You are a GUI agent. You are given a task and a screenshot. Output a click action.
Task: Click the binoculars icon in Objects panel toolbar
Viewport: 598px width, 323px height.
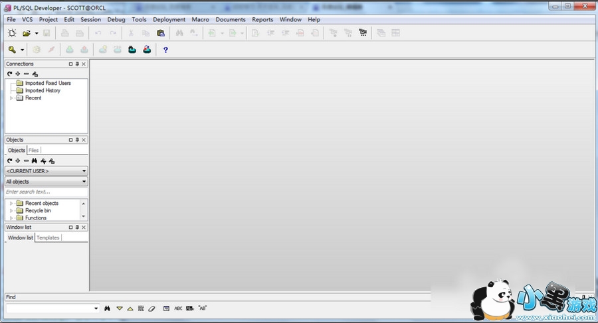pyautogui.click(x=34, y=161)
